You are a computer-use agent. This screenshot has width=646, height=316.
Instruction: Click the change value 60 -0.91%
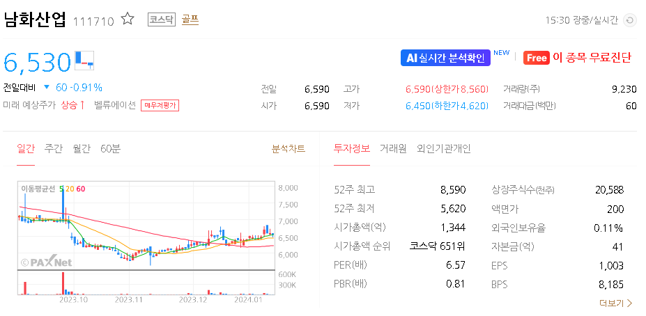click(79, 88)
